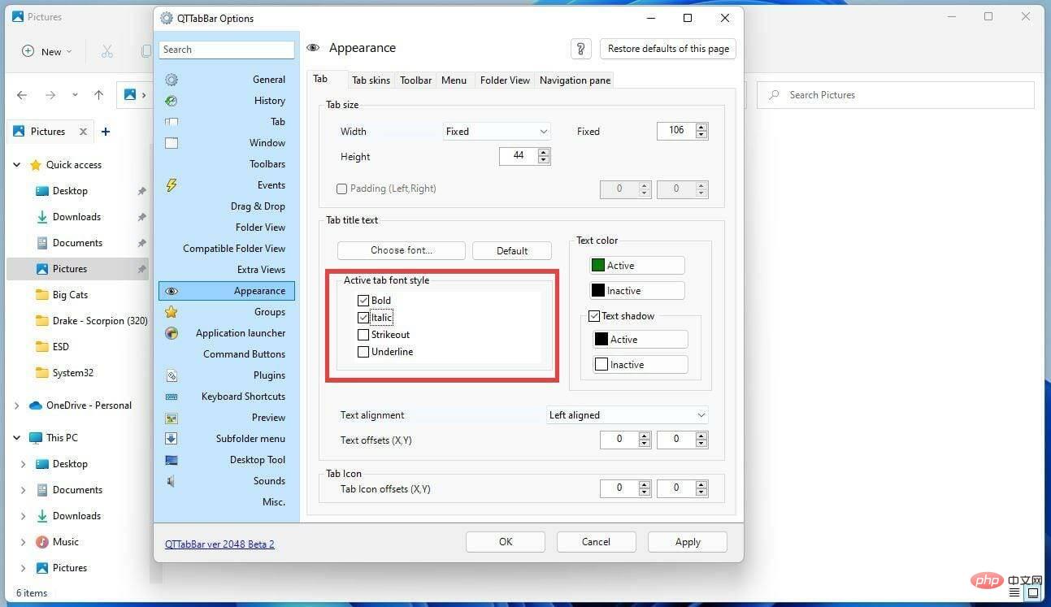This screenshot has width=1051, height=607.
Task: Expand Music under This PC
Action: (24, 542)
